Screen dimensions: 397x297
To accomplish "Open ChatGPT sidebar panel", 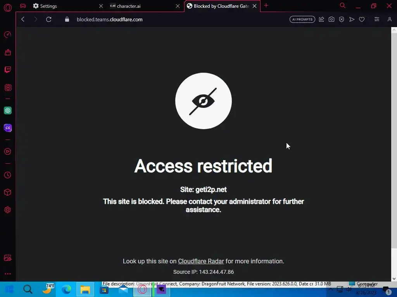I will coord(8,110).
